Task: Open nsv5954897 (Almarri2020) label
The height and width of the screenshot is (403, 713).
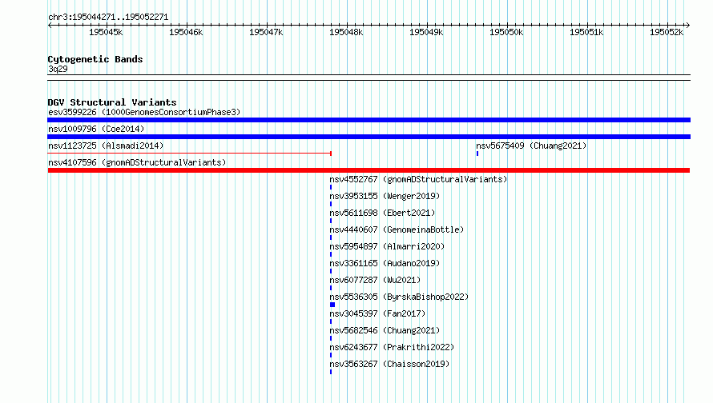Action: coord(387,246)
